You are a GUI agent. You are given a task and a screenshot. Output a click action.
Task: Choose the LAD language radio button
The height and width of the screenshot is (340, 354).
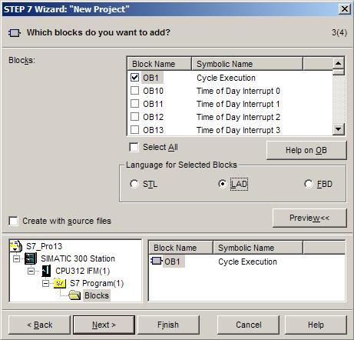(x=223, y=184)
